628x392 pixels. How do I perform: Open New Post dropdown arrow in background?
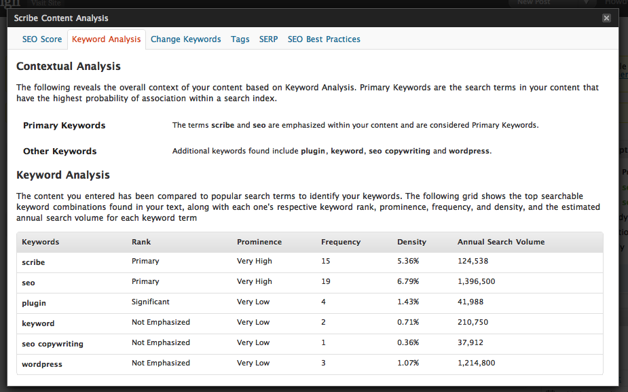[x=585, y=3]
